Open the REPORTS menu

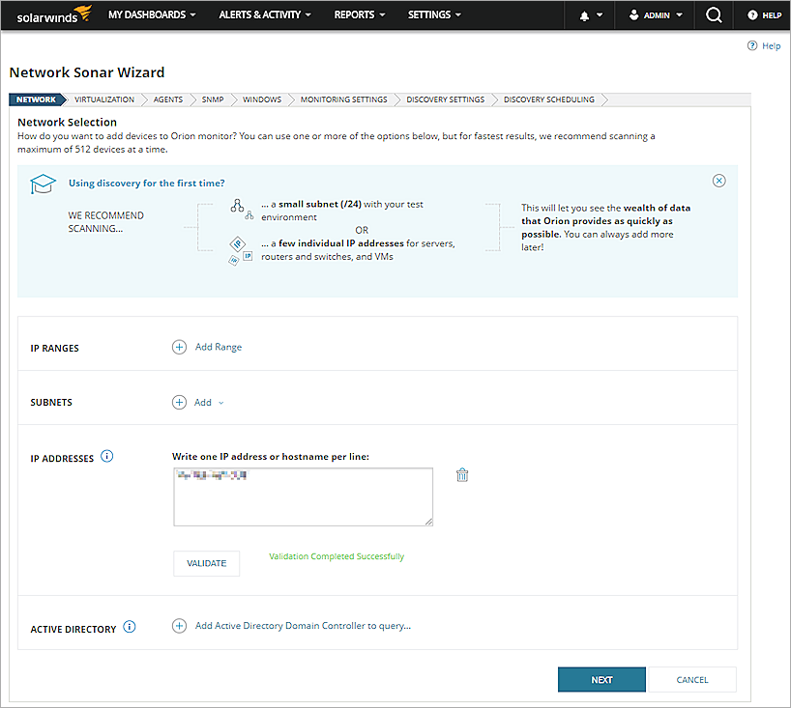click(358, 14)
